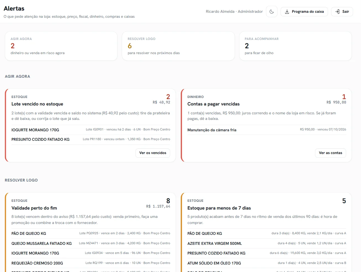Click the 'R$ 950,00 · venceu 07/10/2026' detail

tap(323, 129)
